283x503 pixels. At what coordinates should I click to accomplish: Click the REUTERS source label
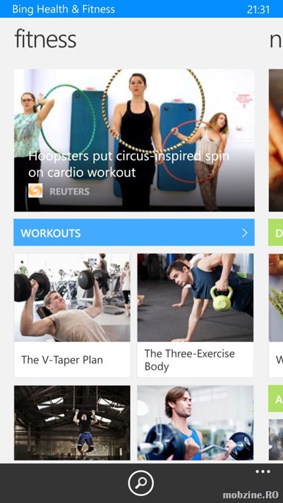[69, 191]
